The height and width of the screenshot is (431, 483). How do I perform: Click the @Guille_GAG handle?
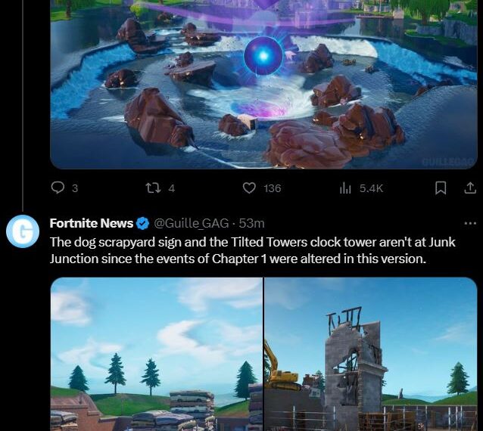tap(191, 223)
